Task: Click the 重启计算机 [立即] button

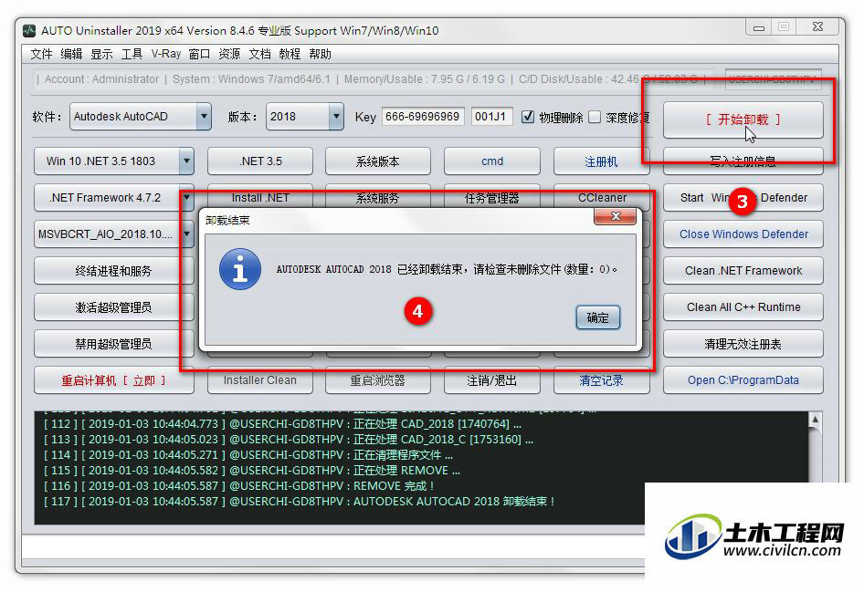Action: (x=113, y=380)
